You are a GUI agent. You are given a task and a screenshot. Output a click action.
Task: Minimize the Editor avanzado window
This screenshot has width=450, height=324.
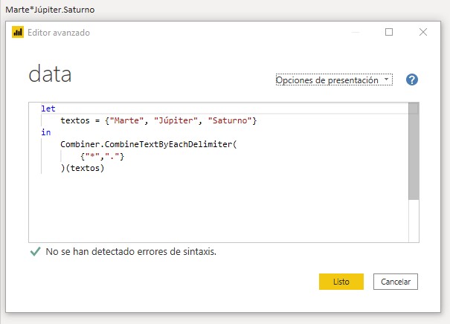click(356, 32)
